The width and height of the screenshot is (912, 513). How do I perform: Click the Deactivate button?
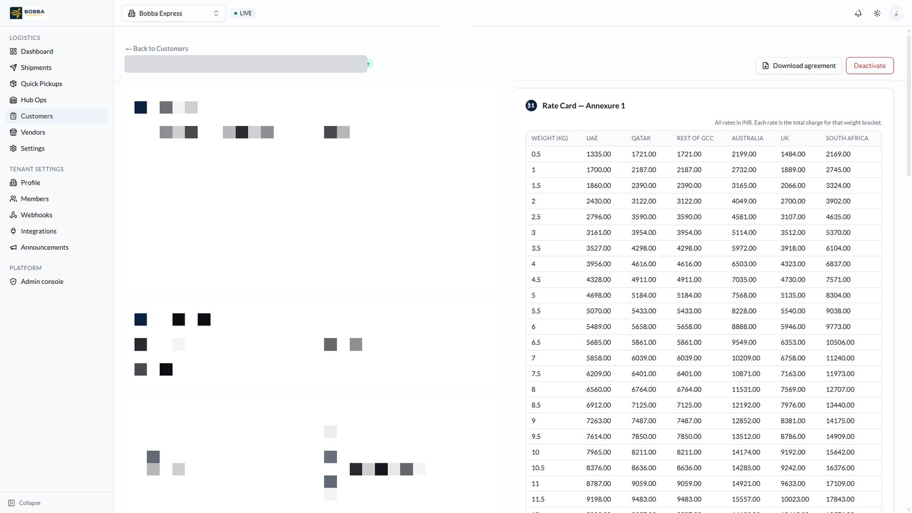870,66
